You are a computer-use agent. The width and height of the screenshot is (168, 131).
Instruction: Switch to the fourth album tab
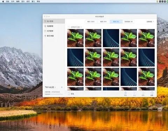(x=128, y=22)
